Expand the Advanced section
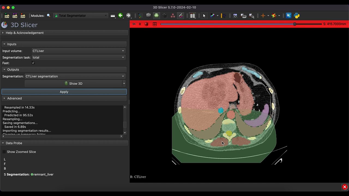349x196 pixels. pos(64,98)
